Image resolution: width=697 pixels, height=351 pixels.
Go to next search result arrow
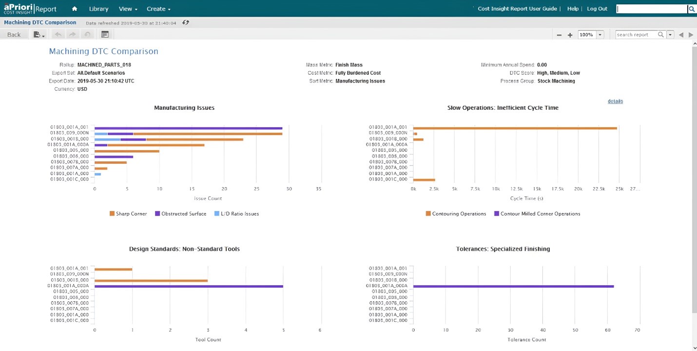691,35
